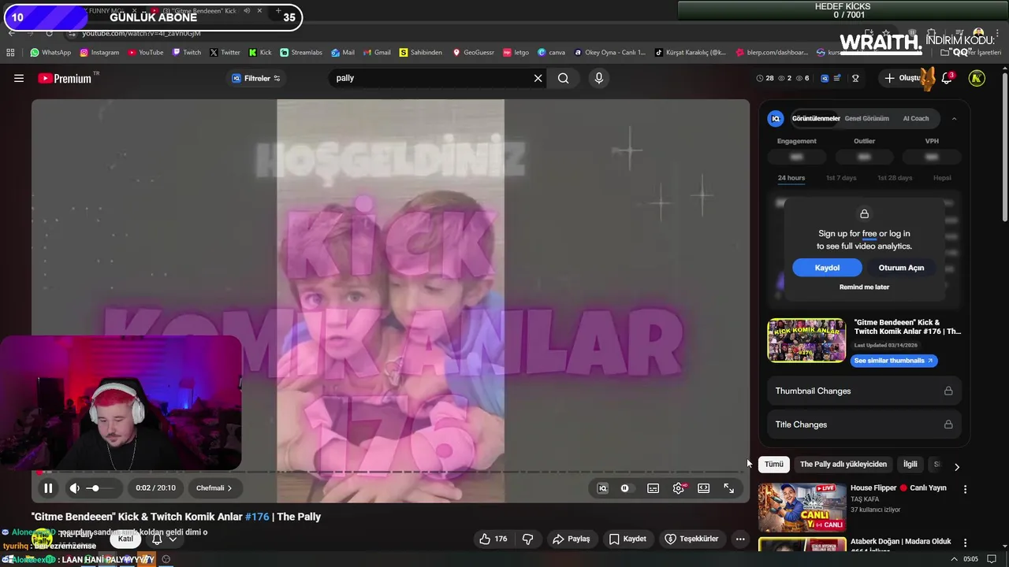Seek on the video progress bar
The width and height of the screenshot is (1009, 567).
coord(390,472)
